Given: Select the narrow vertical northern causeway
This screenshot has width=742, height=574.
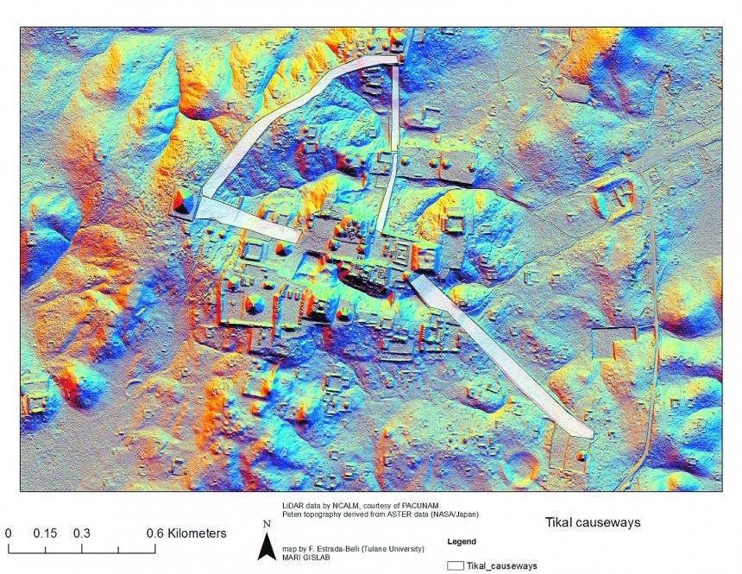Looking at the screenshot, I should 394,108.
